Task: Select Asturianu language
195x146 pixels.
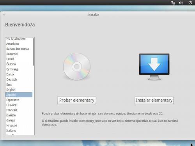Action: pyautogui.click(x=19, y=44)
